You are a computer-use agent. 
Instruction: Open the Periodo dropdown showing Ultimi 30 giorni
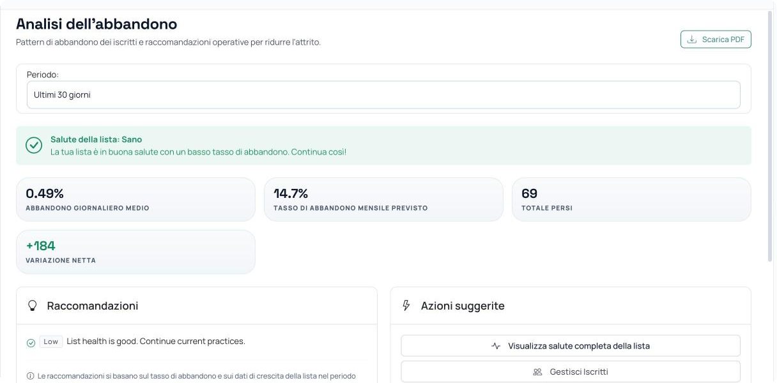[383, 95]
